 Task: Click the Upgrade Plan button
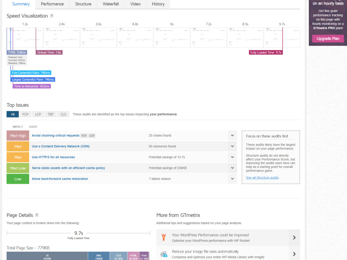[x=328, y=38]
